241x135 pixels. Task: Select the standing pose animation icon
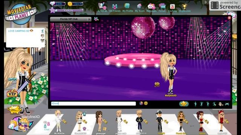(195, 104)
